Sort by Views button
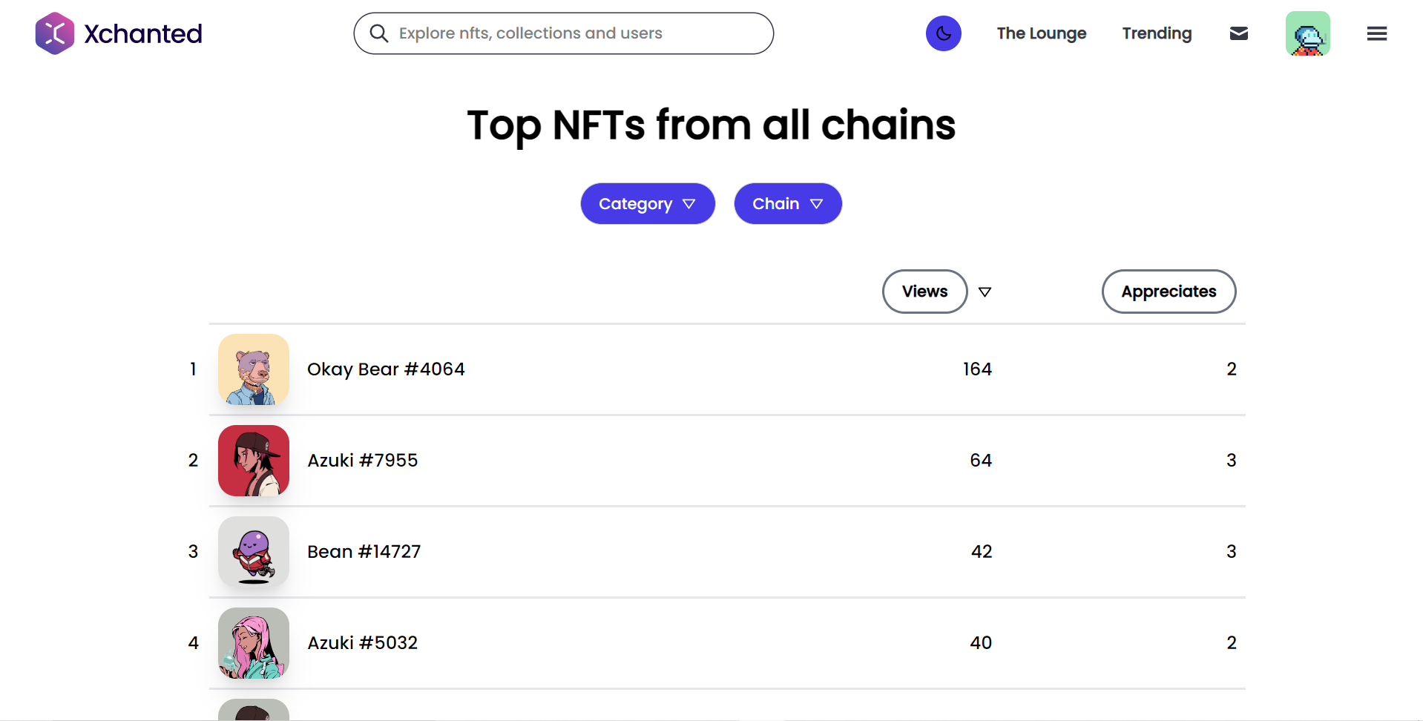This screenshot has height=721, width=1423. coord(924,292)
